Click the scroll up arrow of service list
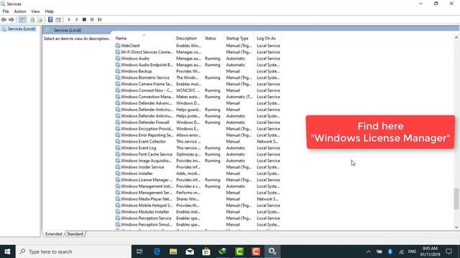Image resolution: width=460 pixels, height=258 pixels. click(456, 37)
